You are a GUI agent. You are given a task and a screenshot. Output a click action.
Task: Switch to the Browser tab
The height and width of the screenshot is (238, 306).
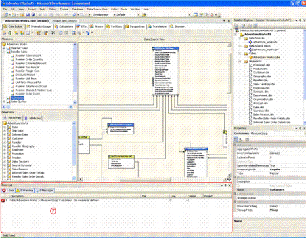177,26
